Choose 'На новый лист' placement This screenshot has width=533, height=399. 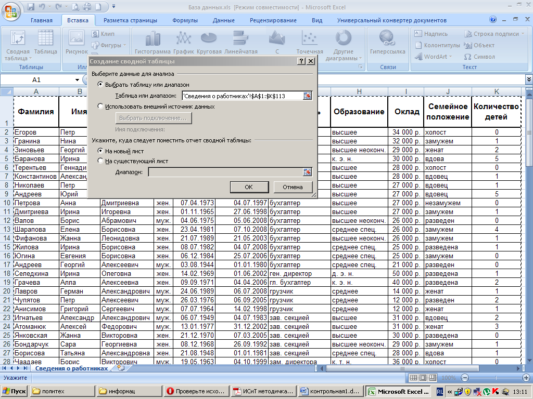tap(121, 151)
